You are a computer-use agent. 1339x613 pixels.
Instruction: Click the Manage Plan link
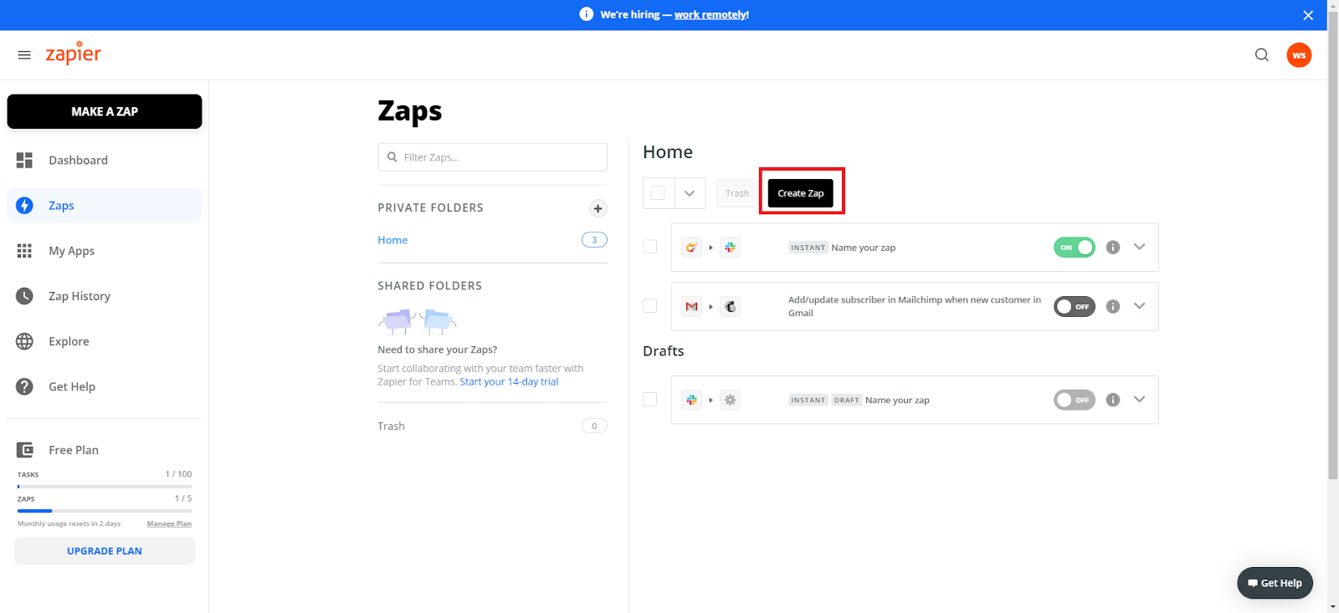coord(169,524)
